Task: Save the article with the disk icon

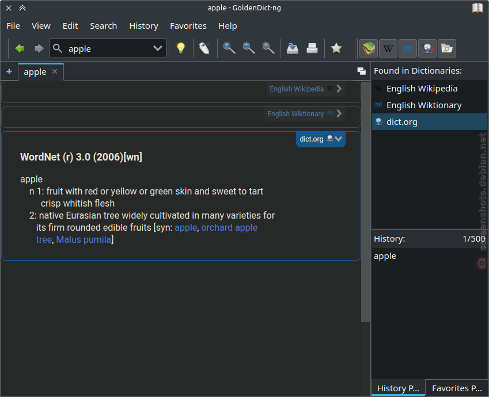Action: click(293, 48)
